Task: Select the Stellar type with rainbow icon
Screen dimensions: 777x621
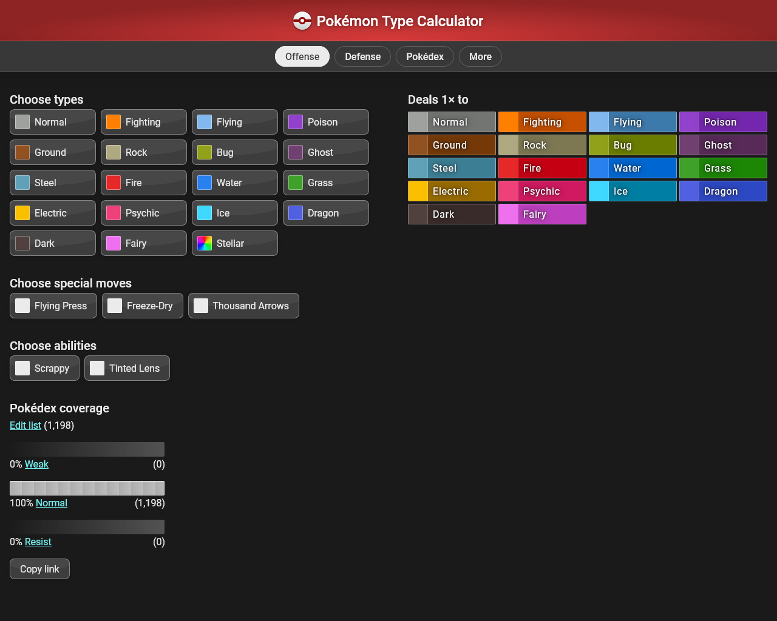Action: coord(235,243)
